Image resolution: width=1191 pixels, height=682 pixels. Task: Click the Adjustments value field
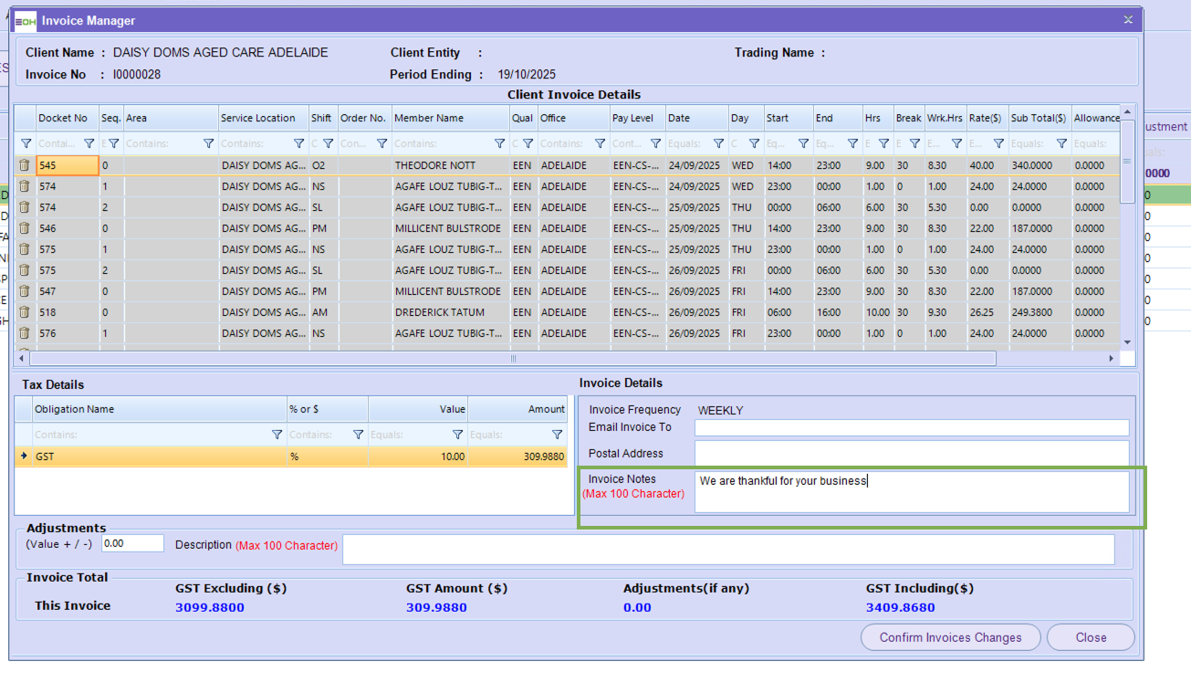[132, 543]
